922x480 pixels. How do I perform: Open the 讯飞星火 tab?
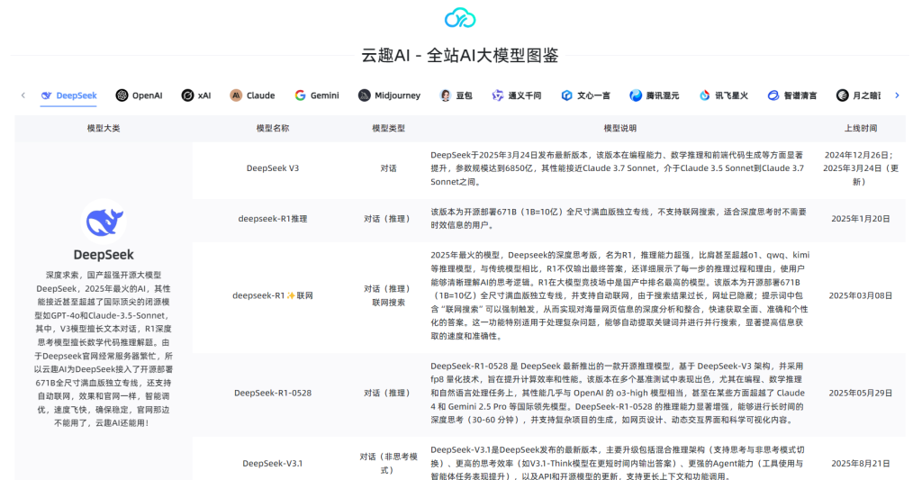pos(723,95)
